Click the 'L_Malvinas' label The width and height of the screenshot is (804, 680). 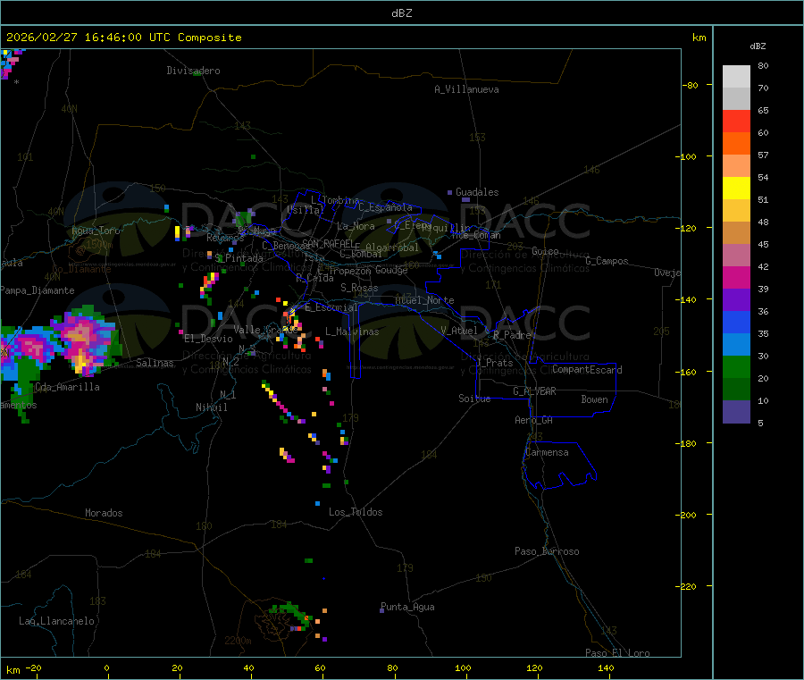point(352,332)
